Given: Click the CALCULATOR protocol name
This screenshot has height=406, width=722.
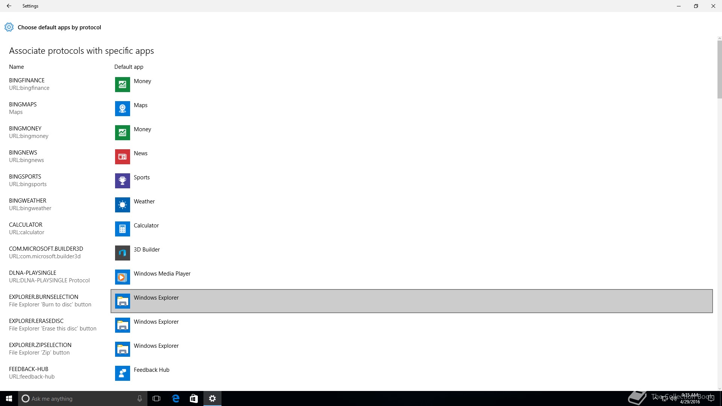Looking at the screenshot, I should [26, 225].
